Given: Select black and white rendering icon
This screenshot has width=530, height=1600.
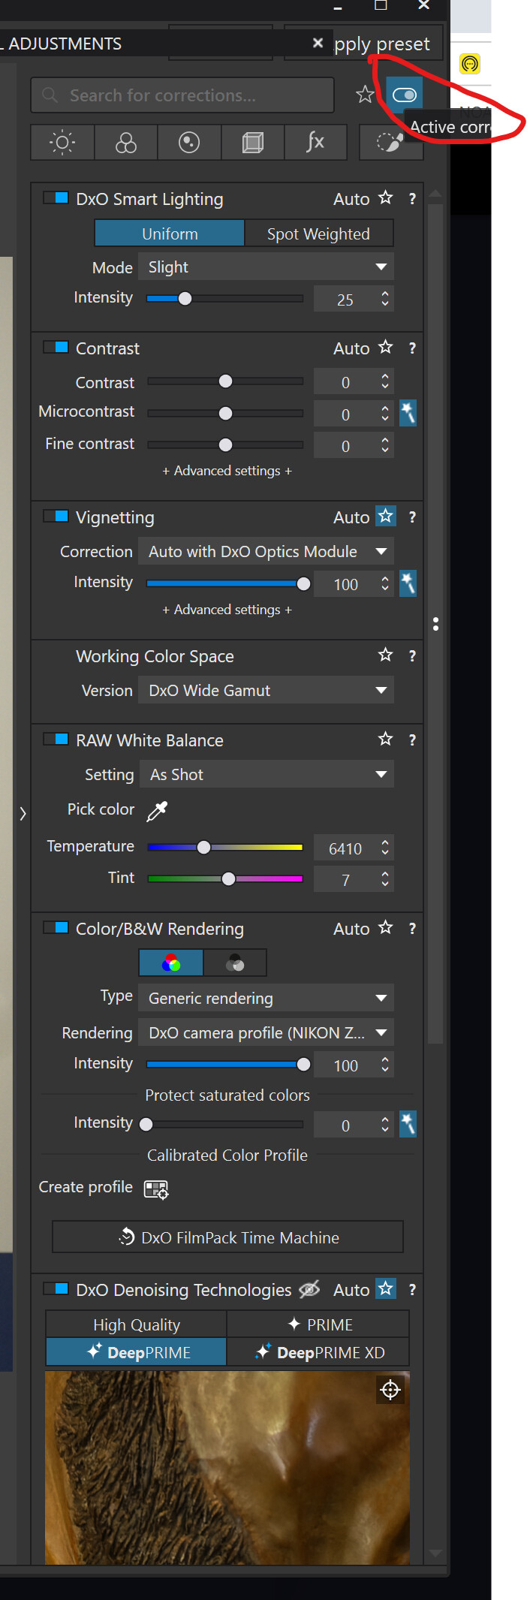Looking at the screenshot, I should point(235,963).
